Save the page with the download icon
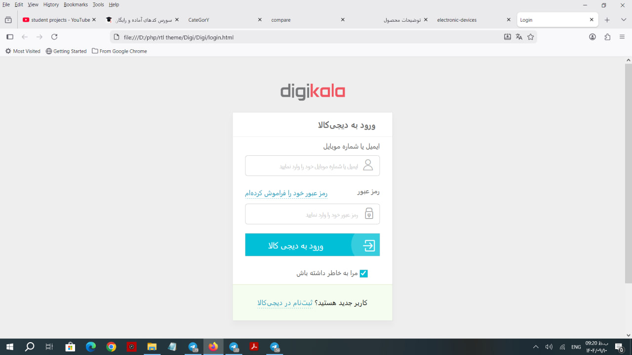632x355 pixels. click(x=507, y=36)
